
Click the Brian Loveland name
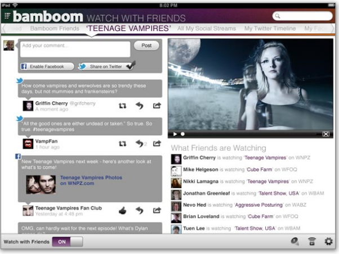201,216
